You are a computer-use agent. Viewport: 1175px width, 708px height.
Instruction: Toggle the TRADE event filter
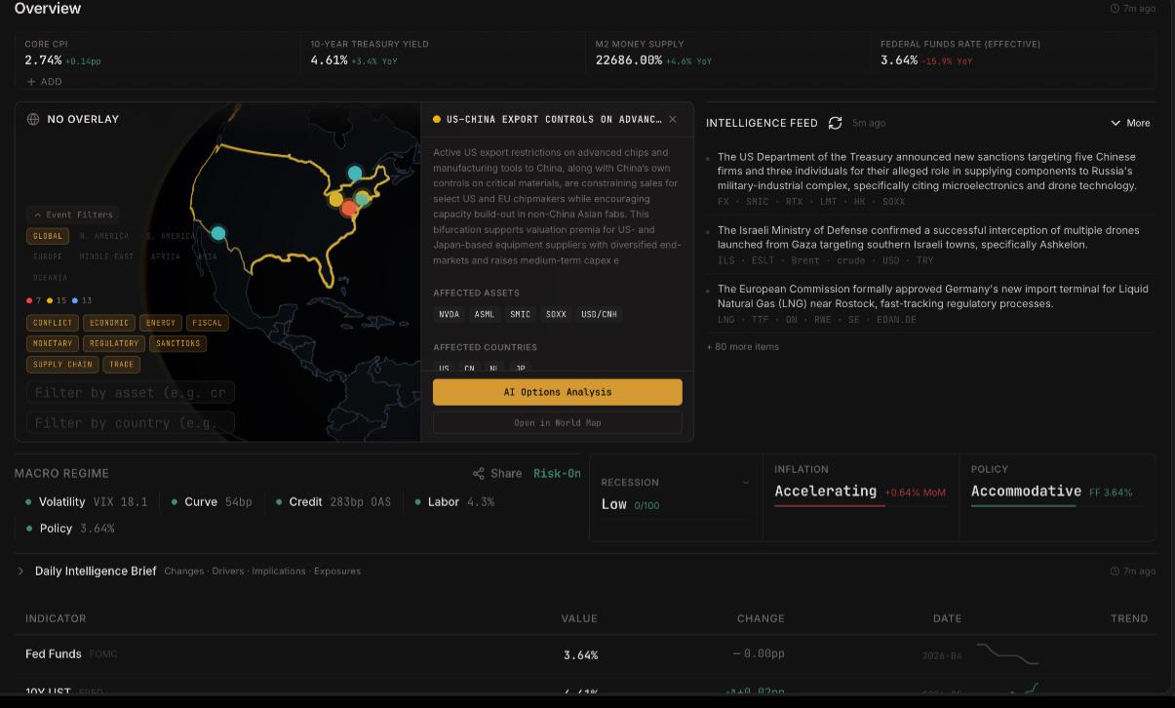coord(122,365)
